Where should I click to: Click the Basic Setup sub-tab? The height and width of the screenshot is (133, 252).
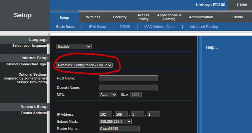click(65, 27)
